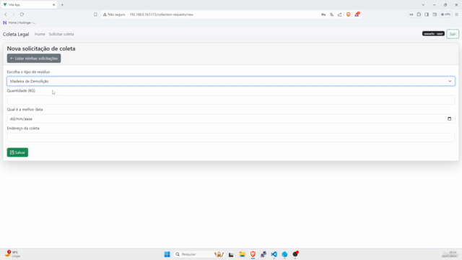Open the tab search chevron
Screen dimensions: 462x260
(x=423, y=5)
